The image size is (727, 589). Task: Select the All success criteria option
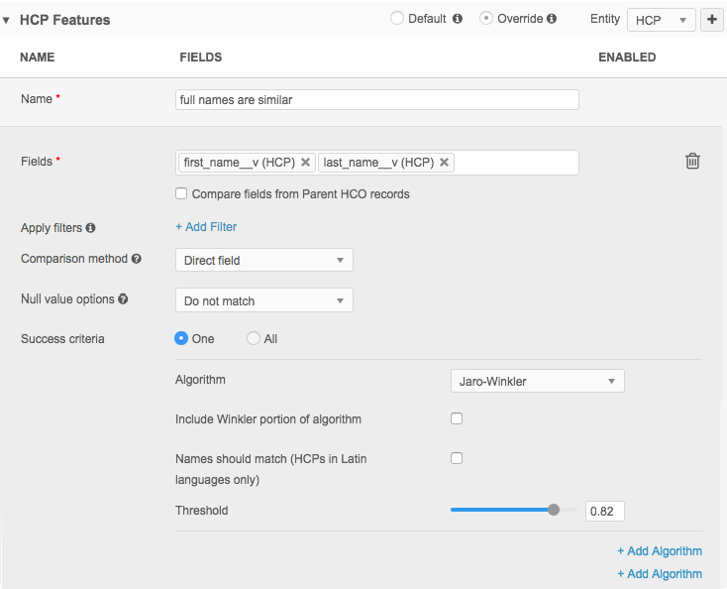[x=254, y=339]
